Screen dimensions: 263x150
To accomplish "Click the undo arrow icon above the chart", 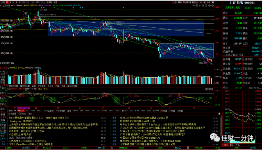I will click(200, 5).
